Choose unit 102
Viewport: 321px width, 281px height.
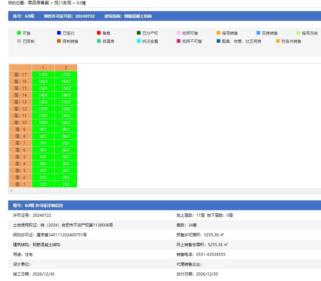(x=66, y=184)
